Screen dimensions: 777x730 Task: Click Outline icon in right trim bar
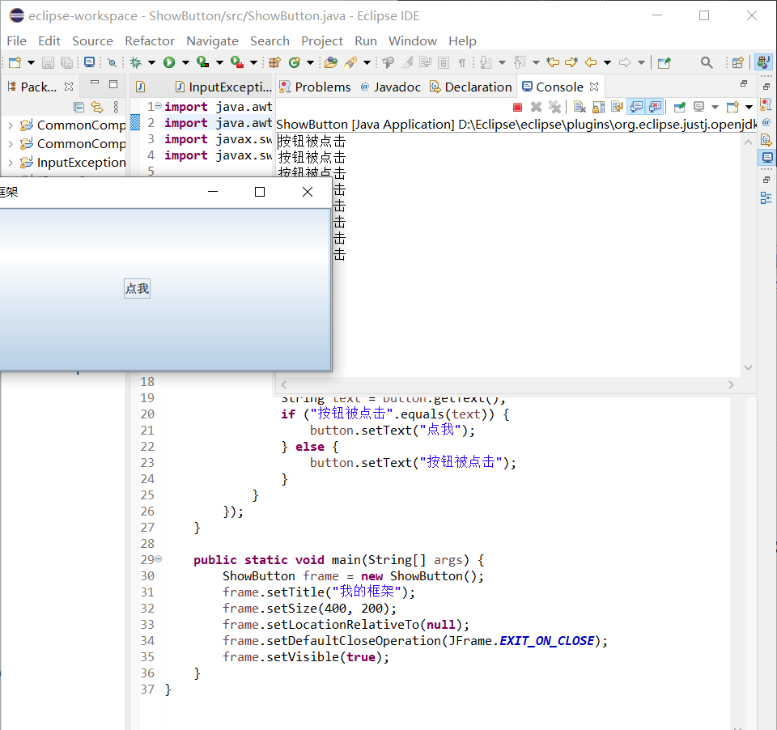766,198
